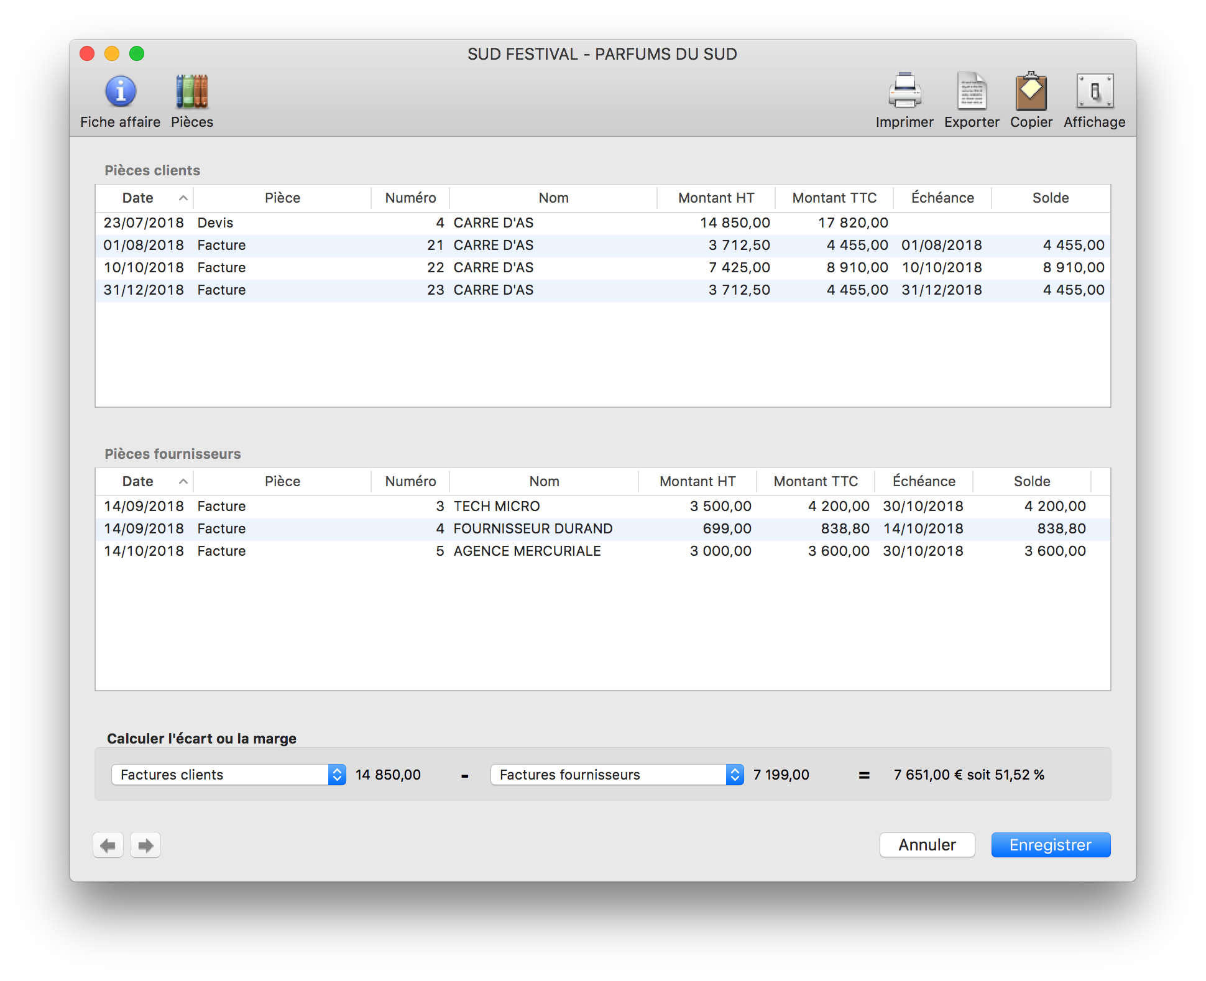Viewport: 1206px width, 981px height.
Task: Go to previous record with left arrow
Action: coord(108,845)
